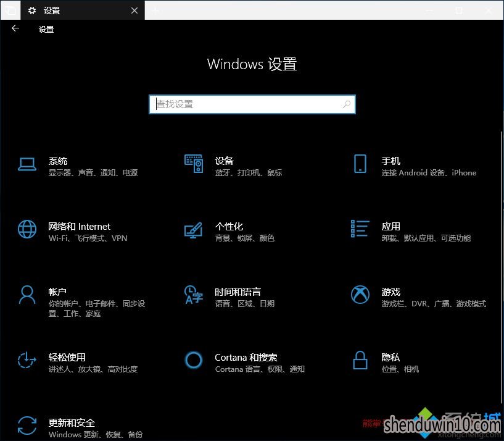Add a new tab with plus button
Image resolution: width=504 pixels, height=441 pixels.
[x=155, y=11]
